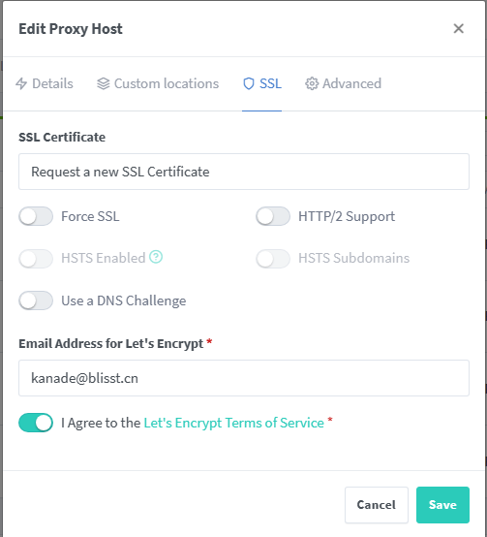Open Let's Encrypt Terms of Service link
The image size is (487, 537).
234,423
